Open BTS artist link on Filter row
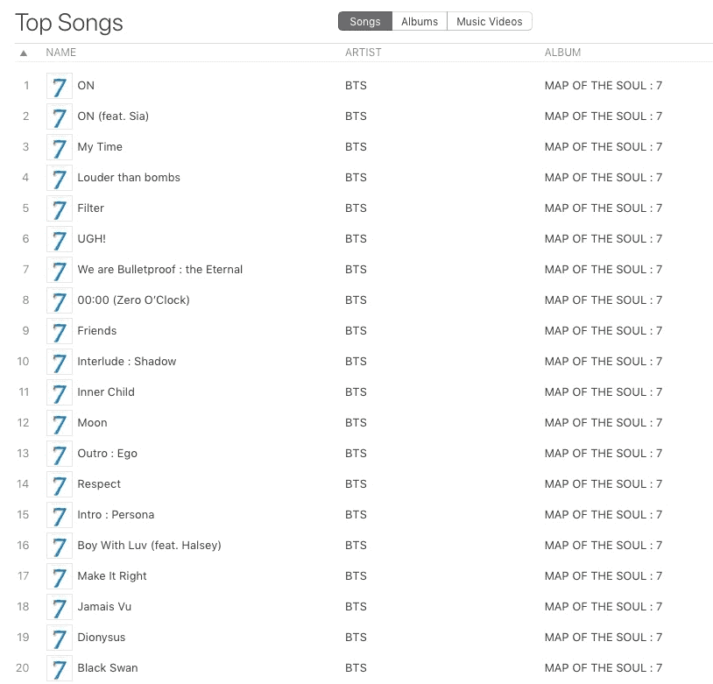713x684 pixels. click(x=356, y=208)
